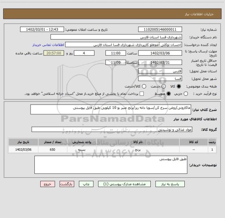Image resolution: width=225 pixels, height=218 pixels.
Task: Click the remaining days field showing 4
Action: tap(84, 53)
